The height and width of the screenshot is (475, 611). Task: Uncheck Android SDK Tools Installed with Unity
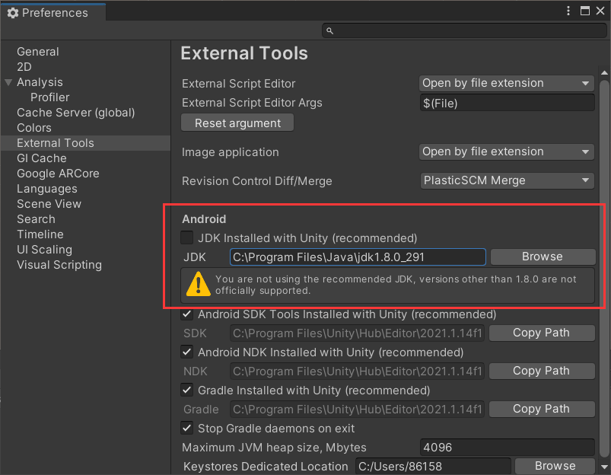(x=186, y=314)
